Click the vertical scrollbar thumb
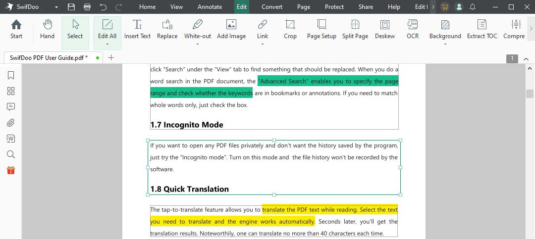 click(530, 94)
